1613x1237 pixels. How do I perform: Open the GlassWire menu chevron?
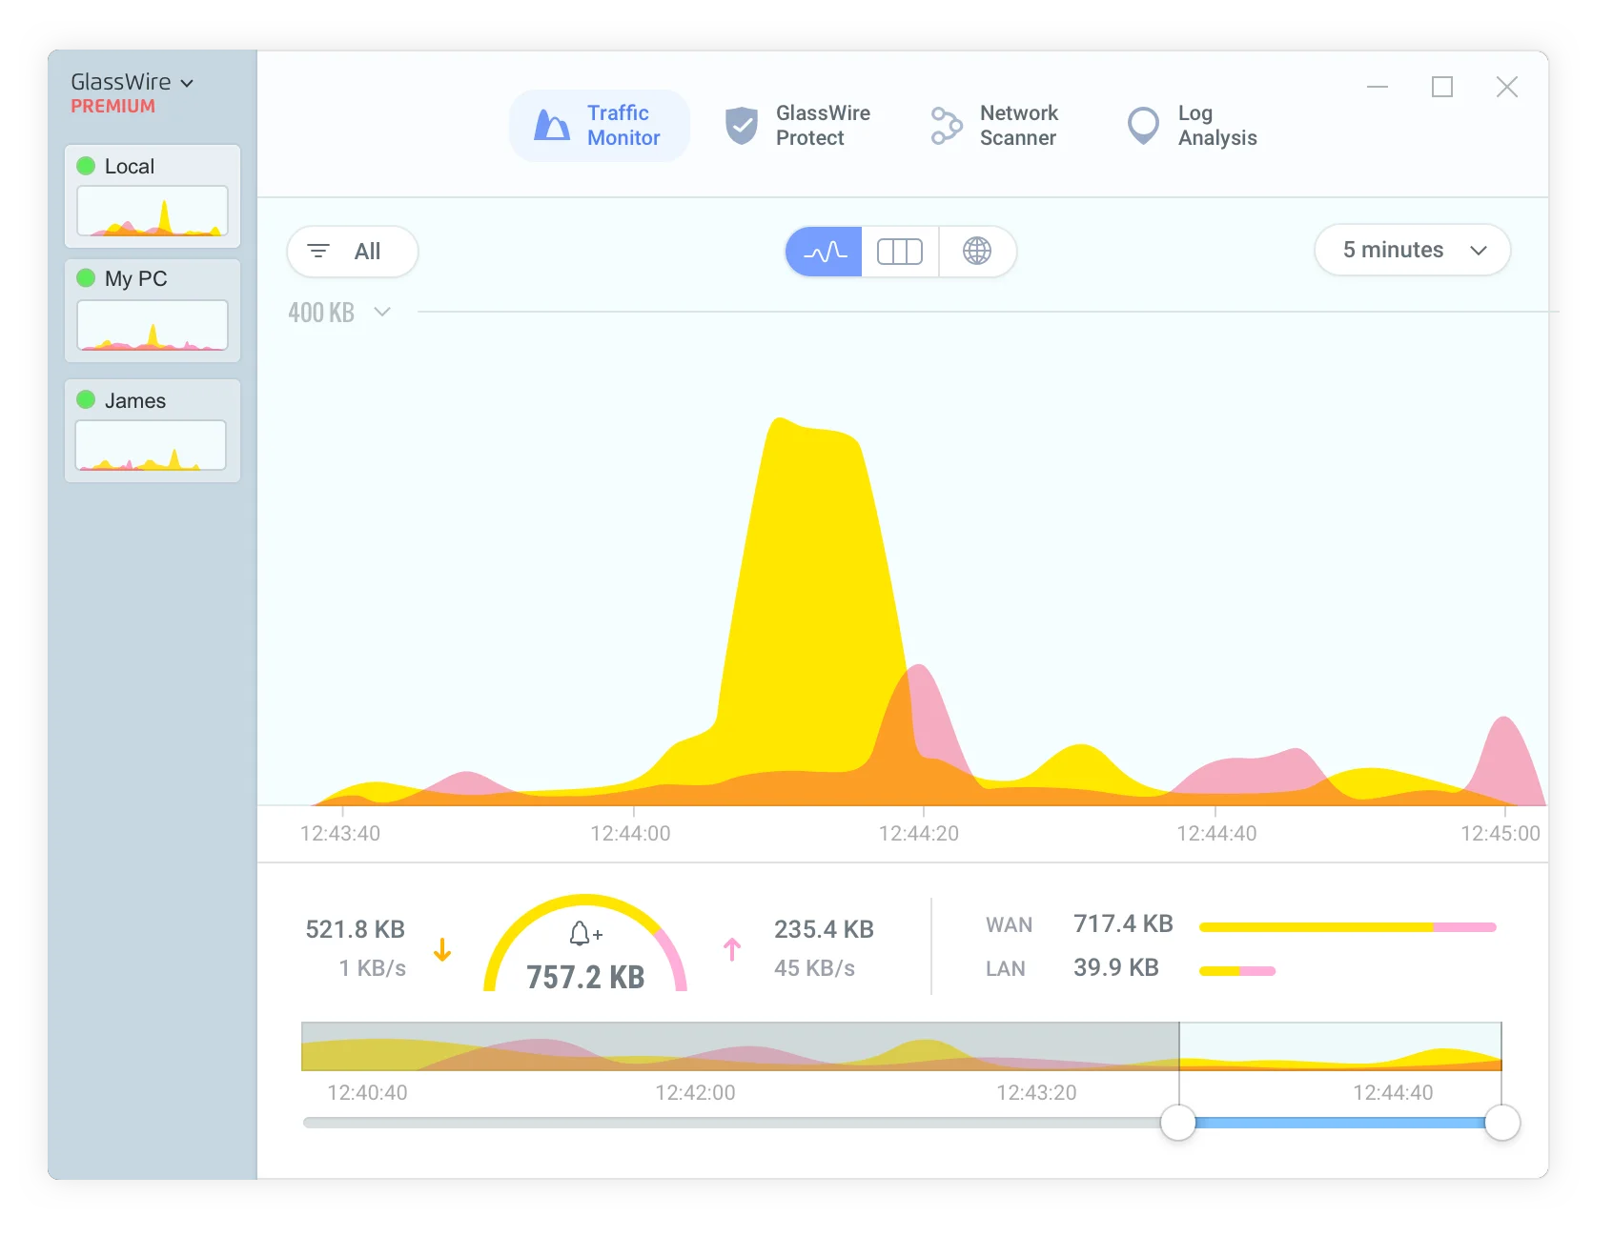pos(187,84)
